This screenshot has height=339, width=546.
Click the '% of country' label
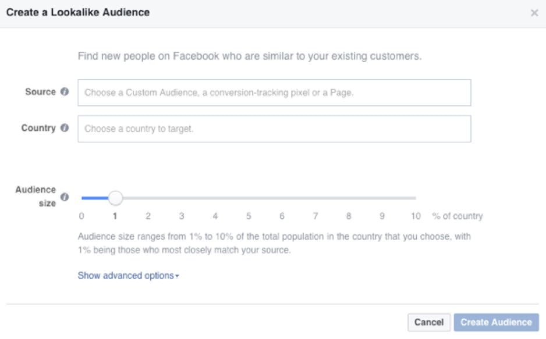pyautogui.click(x=459, y=215)
